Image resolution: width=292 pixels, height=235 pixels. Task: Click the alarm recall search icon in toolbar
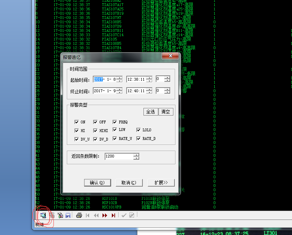pos(43,215)
